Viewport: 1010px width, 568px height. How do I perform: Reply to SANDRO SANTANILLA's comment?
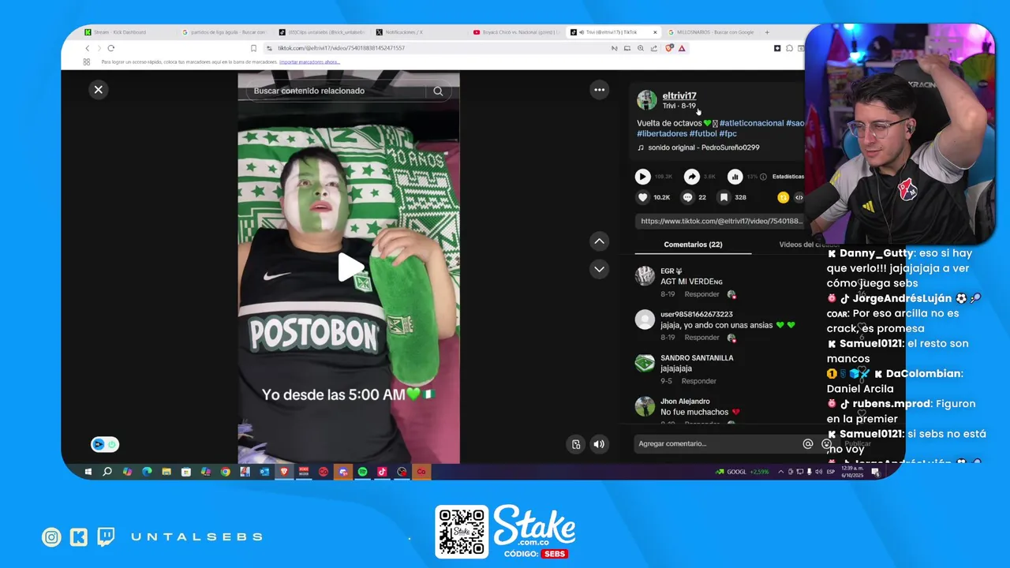698,381
